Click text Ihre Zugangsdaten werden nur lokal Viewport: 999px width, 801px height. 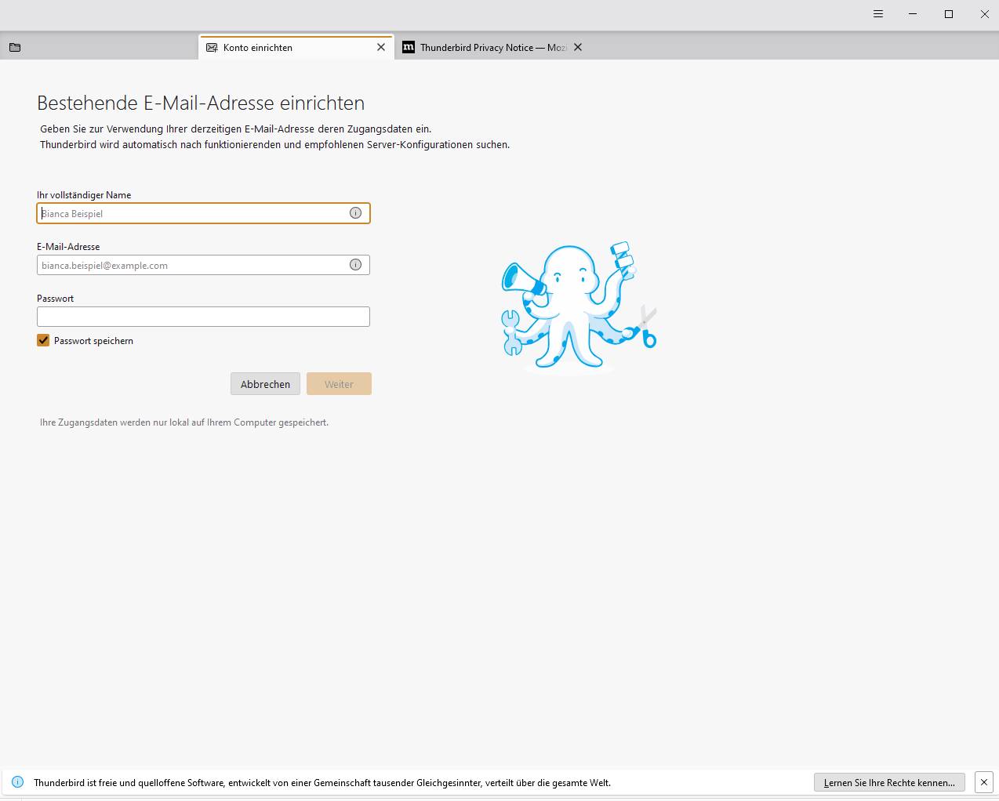point(184,422)
